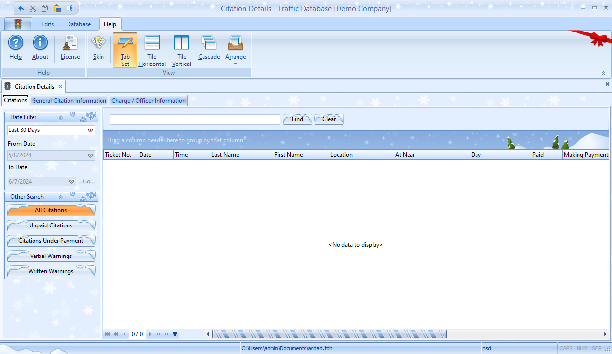Viewport: 612px width, 354px height.
Task: Go to last record in navigator
Action: tap(167, 334)
